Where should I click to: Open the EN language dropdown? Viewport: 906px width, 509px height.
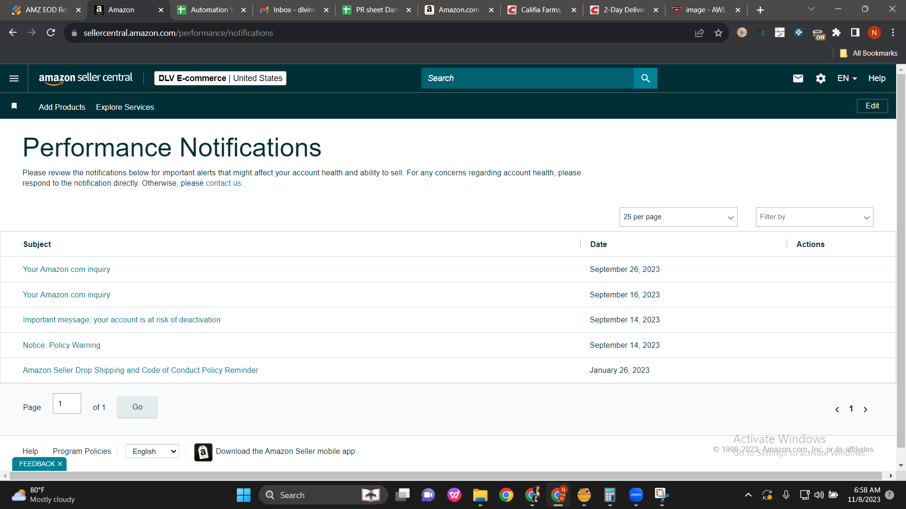pyautogui.click(x=847, y=78)
